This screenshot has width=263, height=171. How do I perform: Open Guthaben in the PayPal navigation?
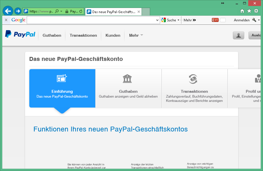[52, 35]
